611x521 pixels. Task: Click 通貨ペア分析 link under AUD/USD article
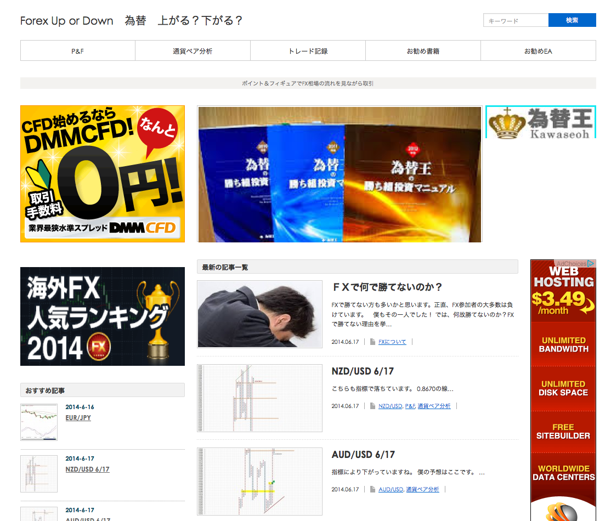click(422, 489)
